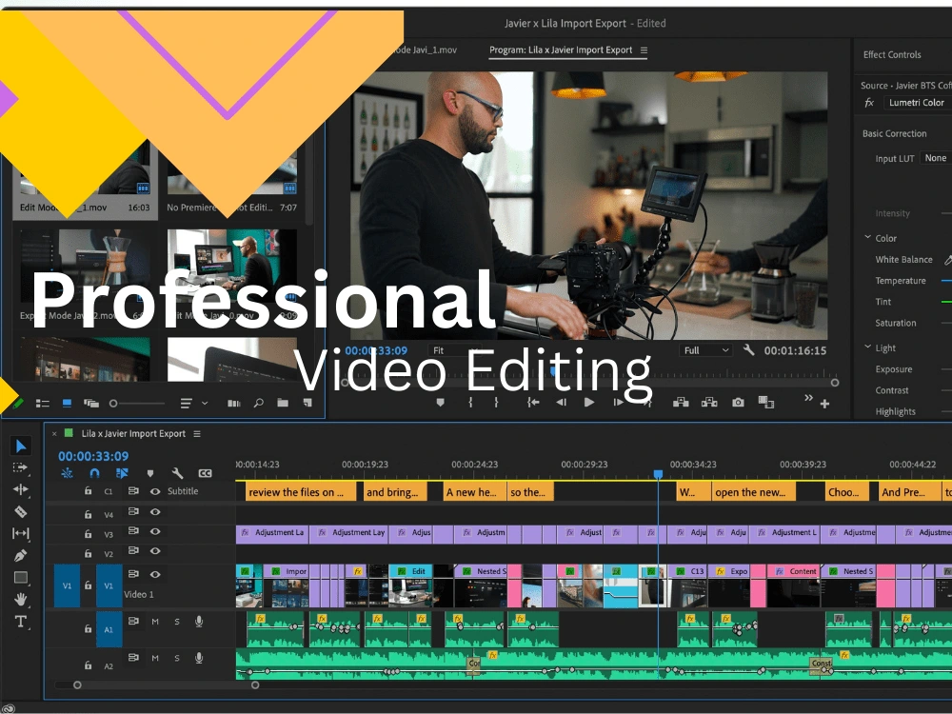Open the Full playback resolution dropdown
This screenshot has width=952, height=714.
(x=706, y=350)
